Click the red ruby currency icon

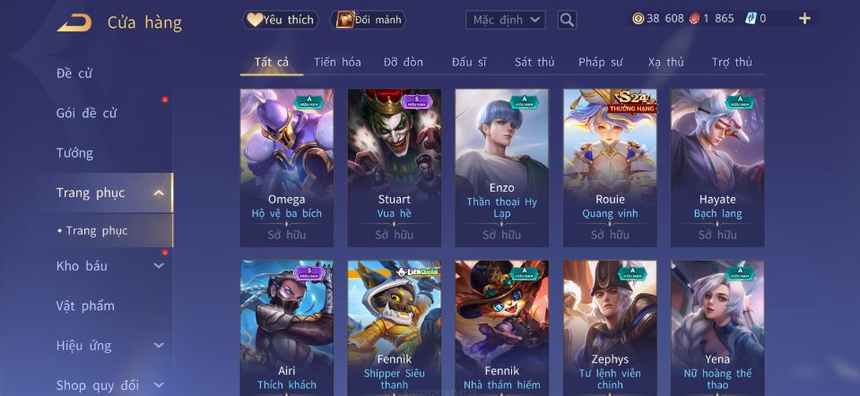[694, 19]
